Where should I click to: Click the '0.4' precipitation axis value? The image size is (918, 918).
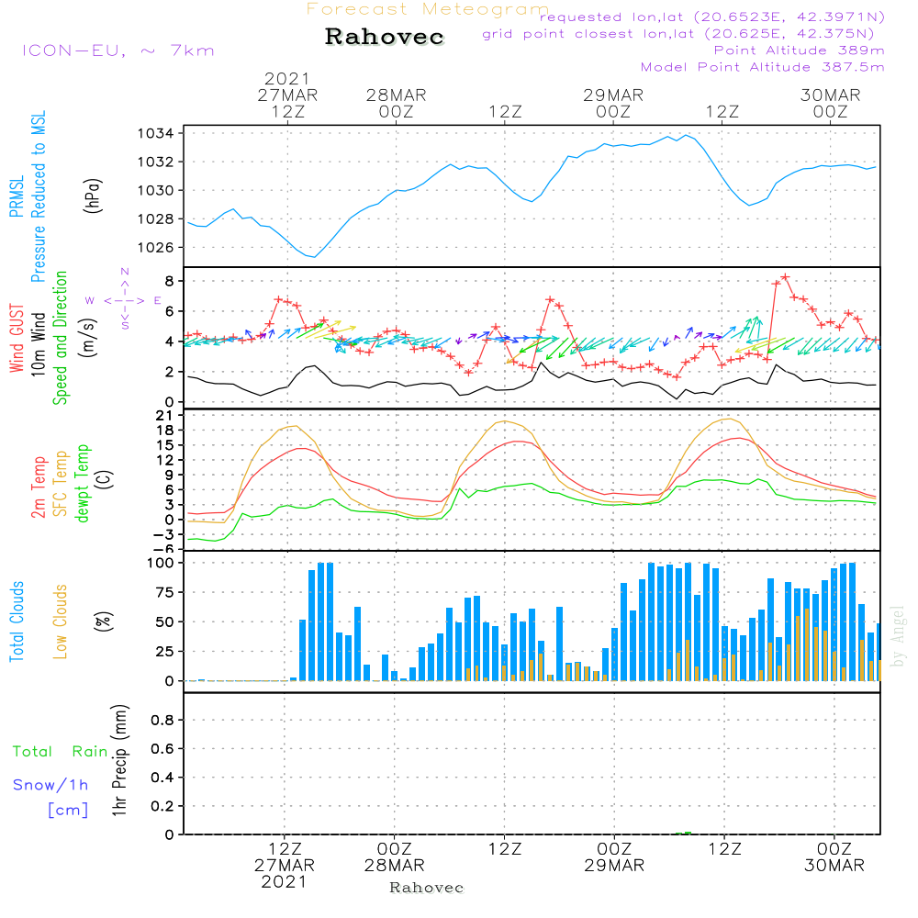tap(162, 778)
